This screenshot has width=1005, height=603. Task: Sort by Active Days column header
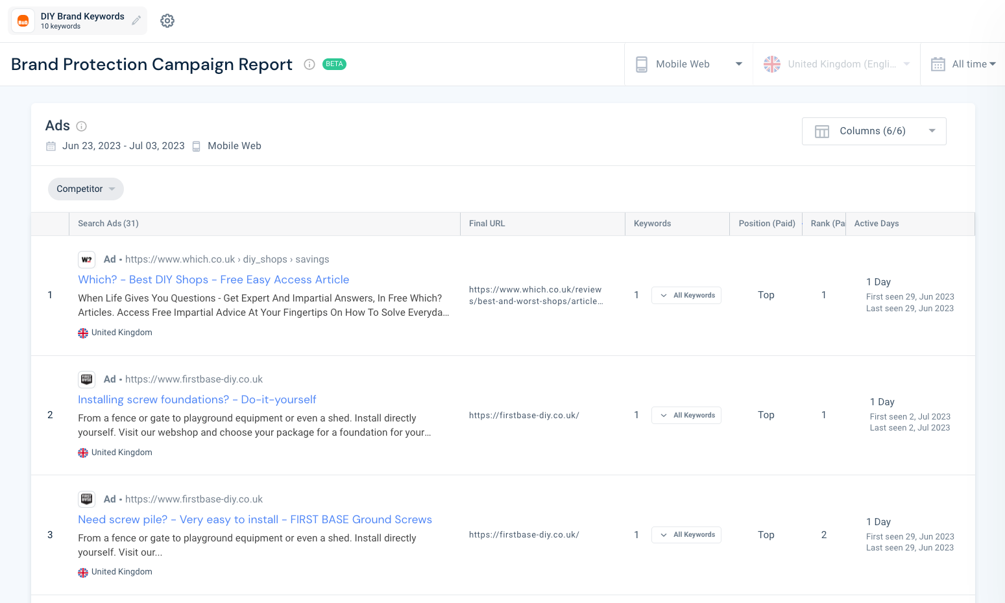coord(876,224)
